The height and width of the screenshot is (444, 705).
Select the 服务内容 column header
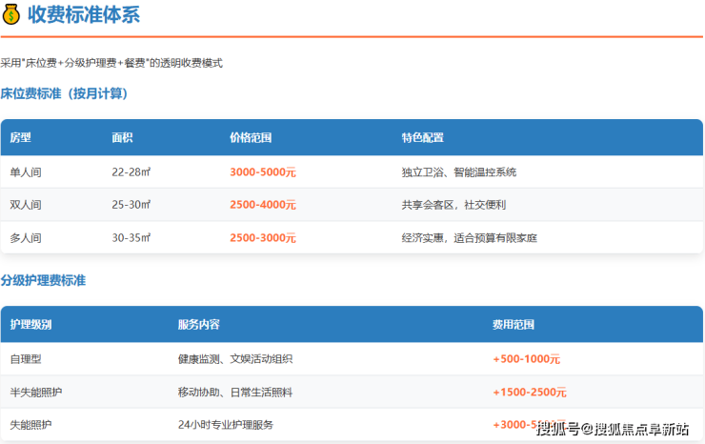point(198,325)
